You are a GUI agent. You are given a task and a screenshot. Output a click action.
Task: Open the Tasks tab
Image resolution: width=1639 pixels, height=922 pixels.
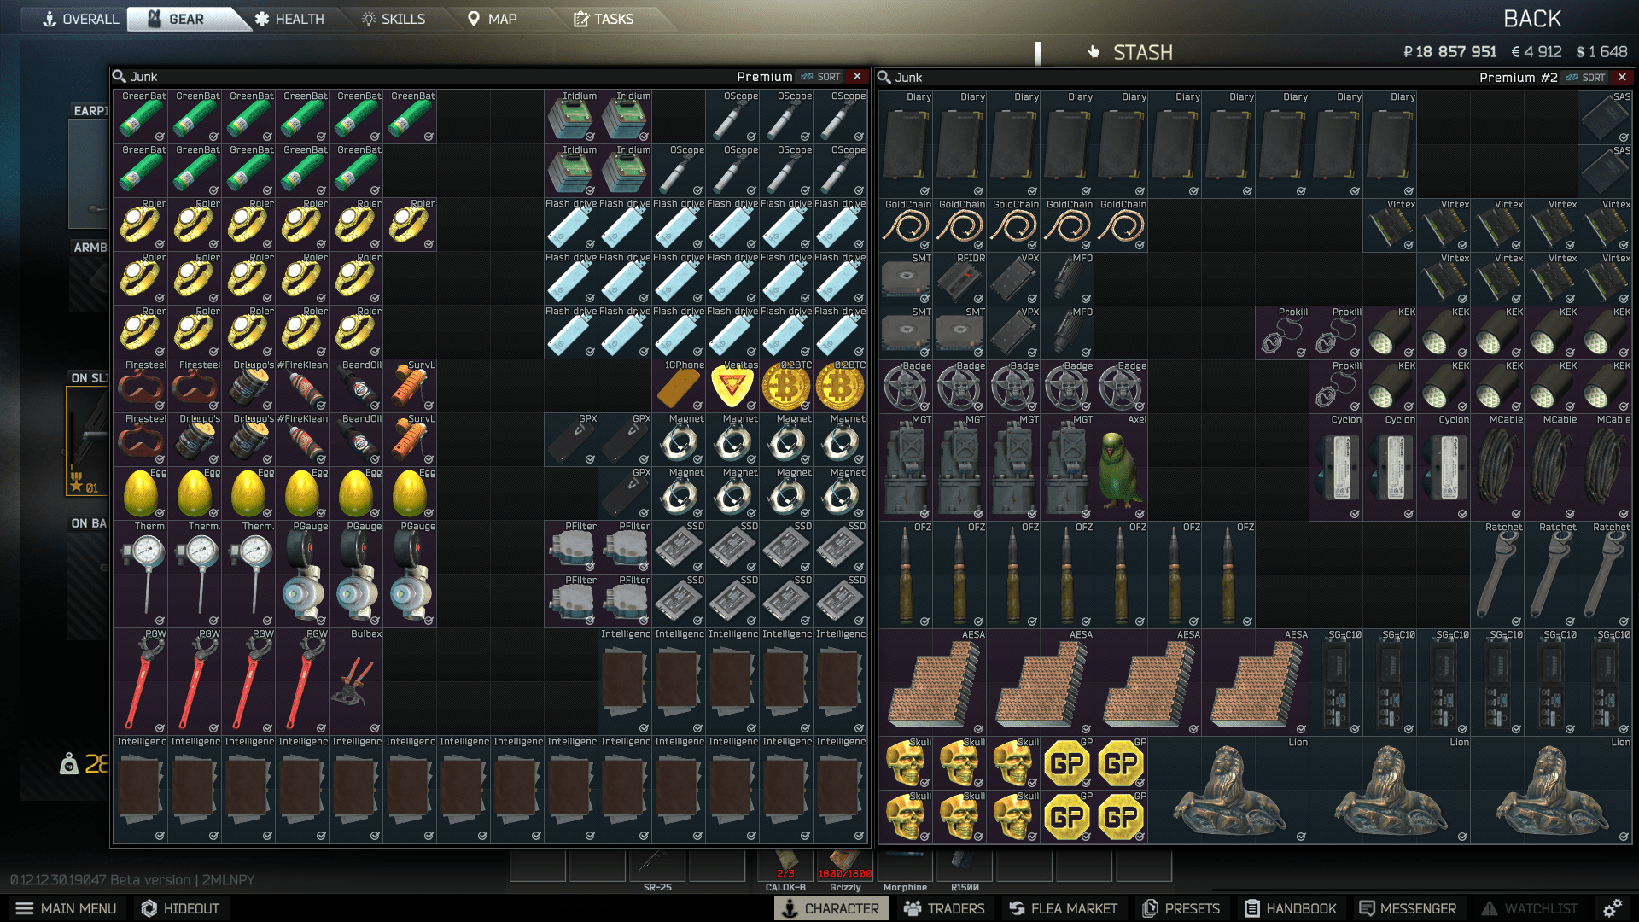pos(604,19)
